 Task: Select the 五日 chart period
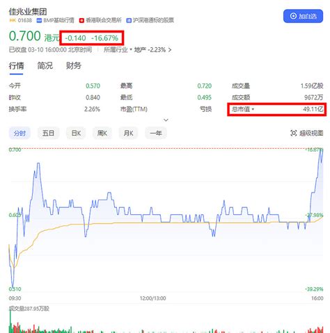[48, 133]
